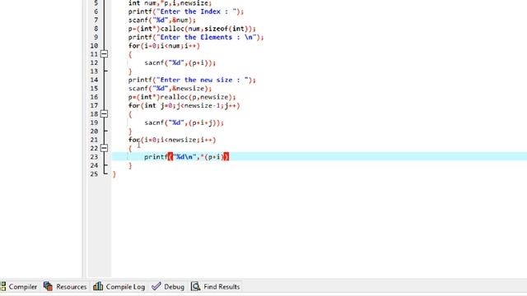
Task: Click the Debug checkmark icon
Action: coord(156,286)
